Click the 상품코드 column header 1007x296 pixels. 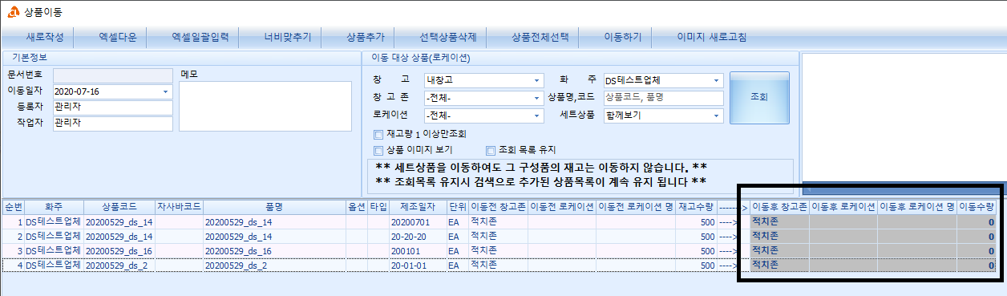point(119,206)
